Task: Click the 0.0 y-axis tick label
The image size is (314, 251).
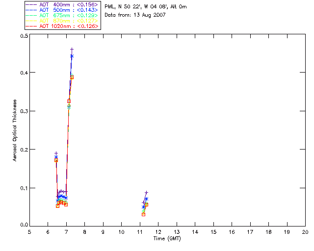Action: pyautogui.click(x=24, y=225)
